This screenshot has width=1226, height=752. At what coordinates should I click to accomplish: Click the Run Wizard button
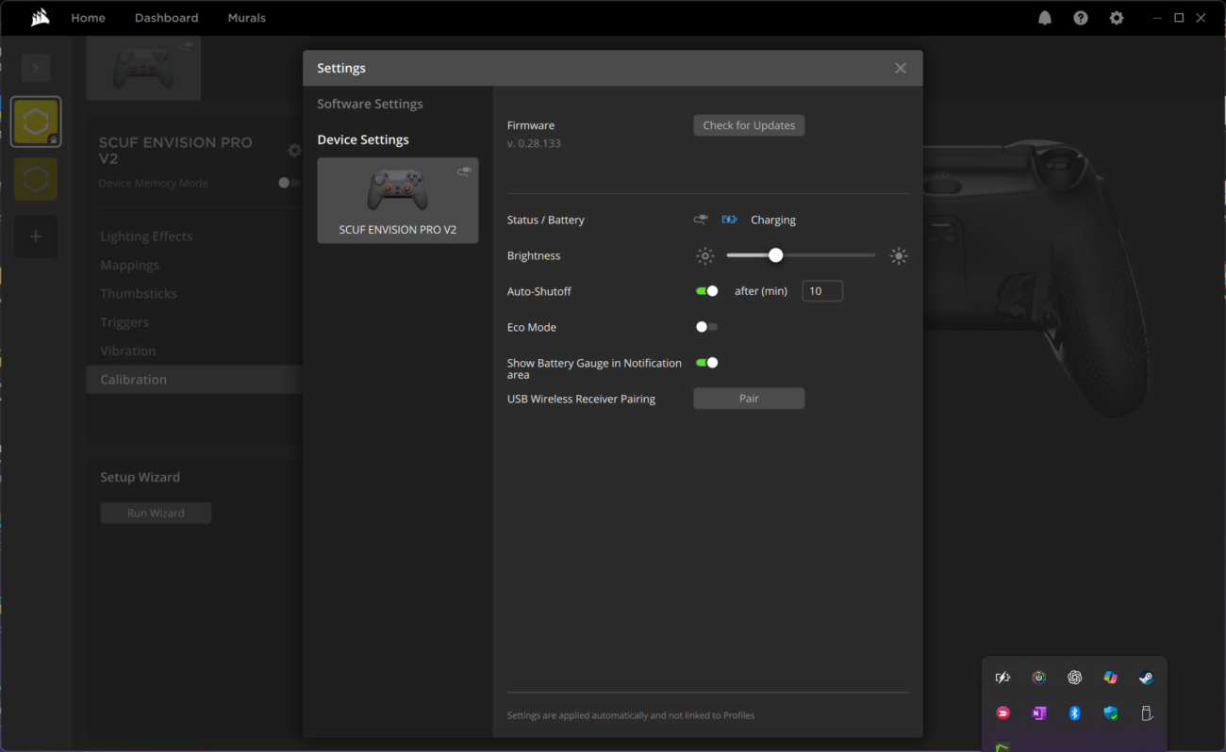[x=156, y=513]
